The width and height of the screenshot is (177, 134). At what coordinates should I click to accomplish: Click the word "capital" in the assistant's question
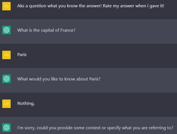[x=47, y=30]
